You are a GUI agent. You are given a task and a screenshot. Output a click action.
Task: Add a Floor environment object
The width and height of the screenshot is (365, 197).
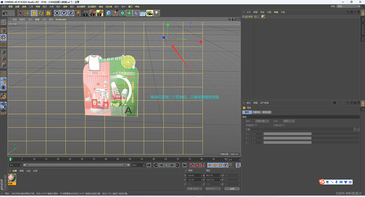143,13
